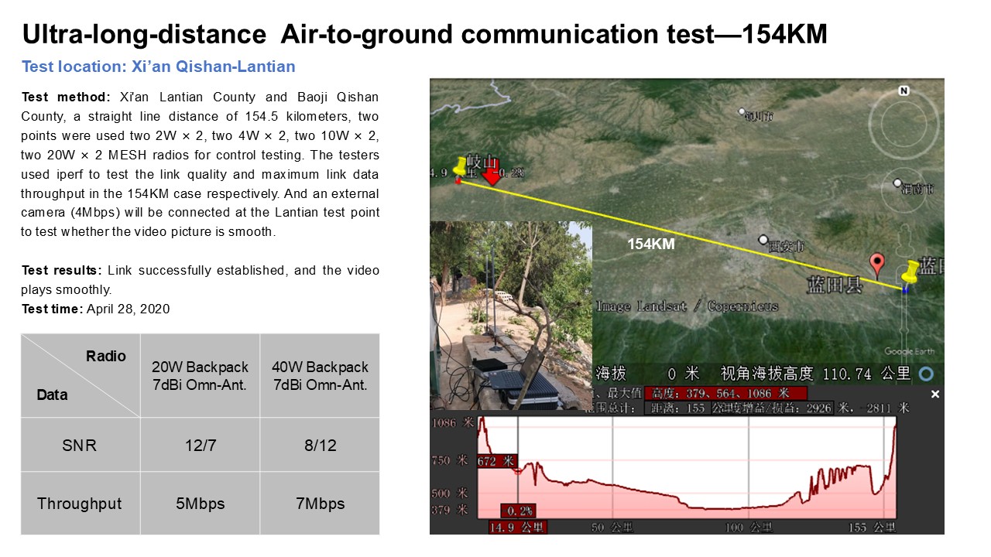The image size is (991, 557).
Task: Click the Test time April 28, 2020 line
Action: 95,309
